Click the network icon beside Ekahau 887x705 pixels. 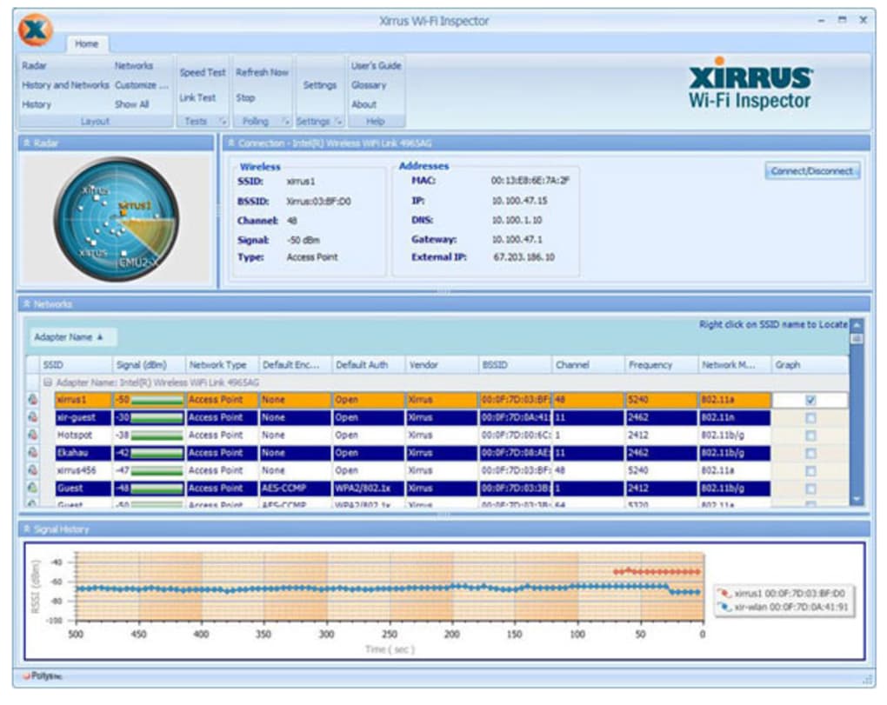tap(33, 453)
